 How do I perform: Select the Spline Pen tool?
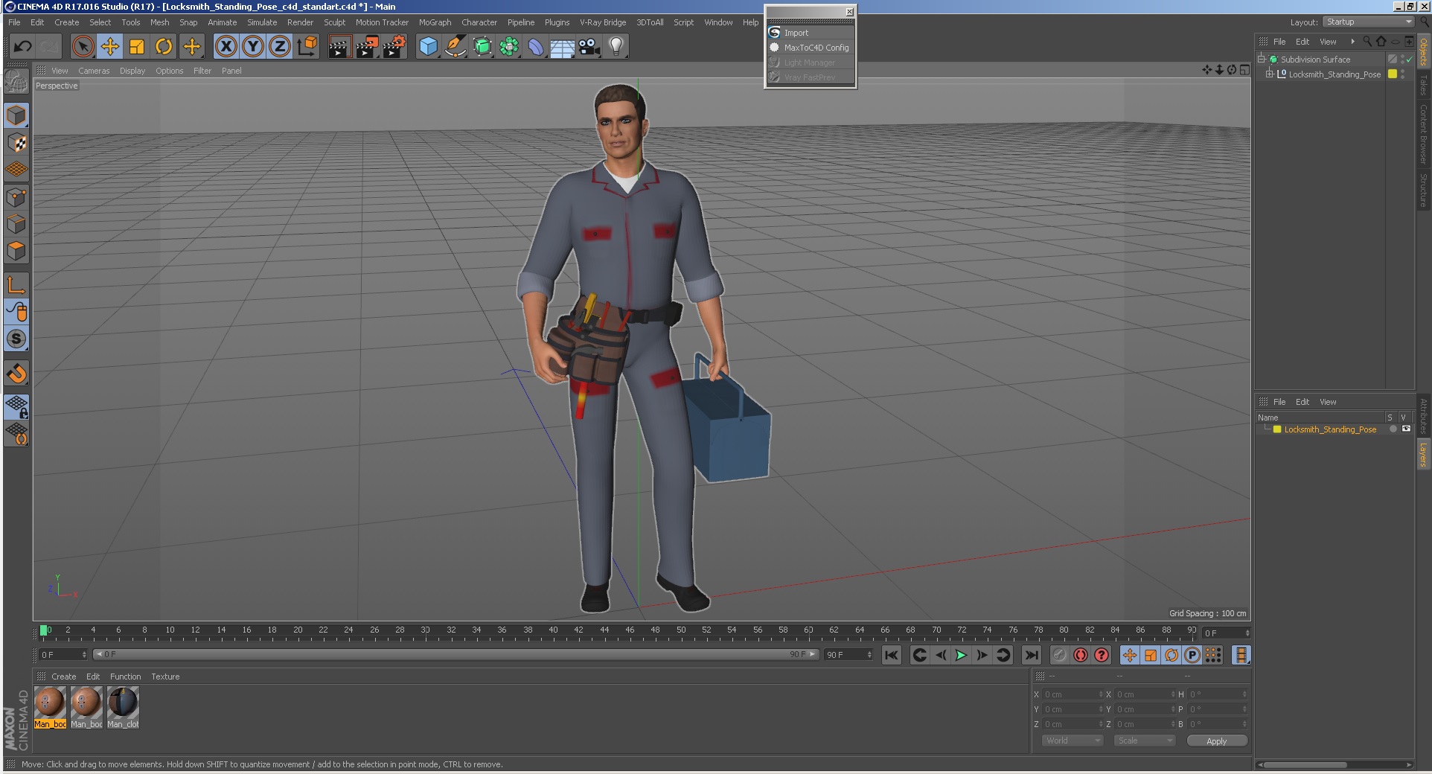click(x=456, y=47)
